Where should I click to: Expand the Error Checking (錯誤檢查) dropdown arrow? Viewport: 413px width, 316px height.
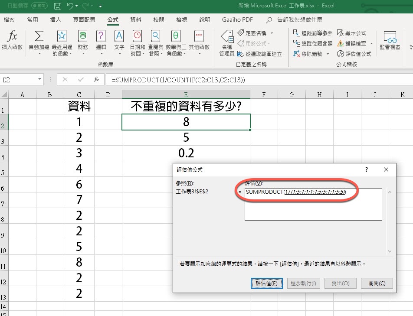pyautogui.click(x=371, y=43)
